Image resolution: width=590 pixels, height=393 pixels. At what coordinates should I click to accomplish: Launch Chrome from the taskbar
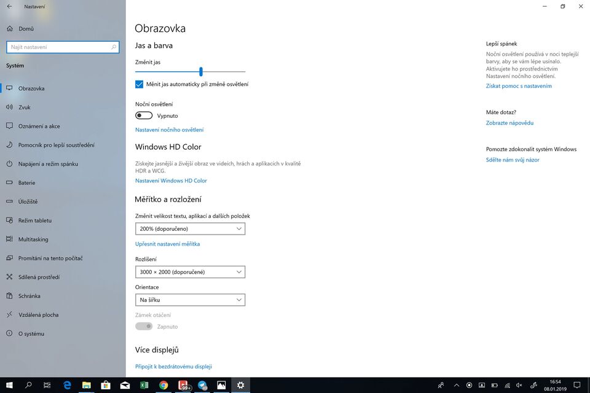(163, 385)
